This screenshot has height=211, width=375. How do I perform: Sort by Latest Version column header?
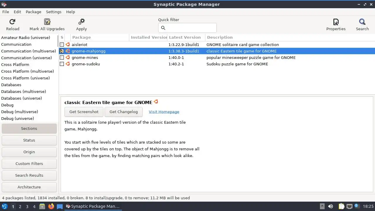click(x=186, y=37)
